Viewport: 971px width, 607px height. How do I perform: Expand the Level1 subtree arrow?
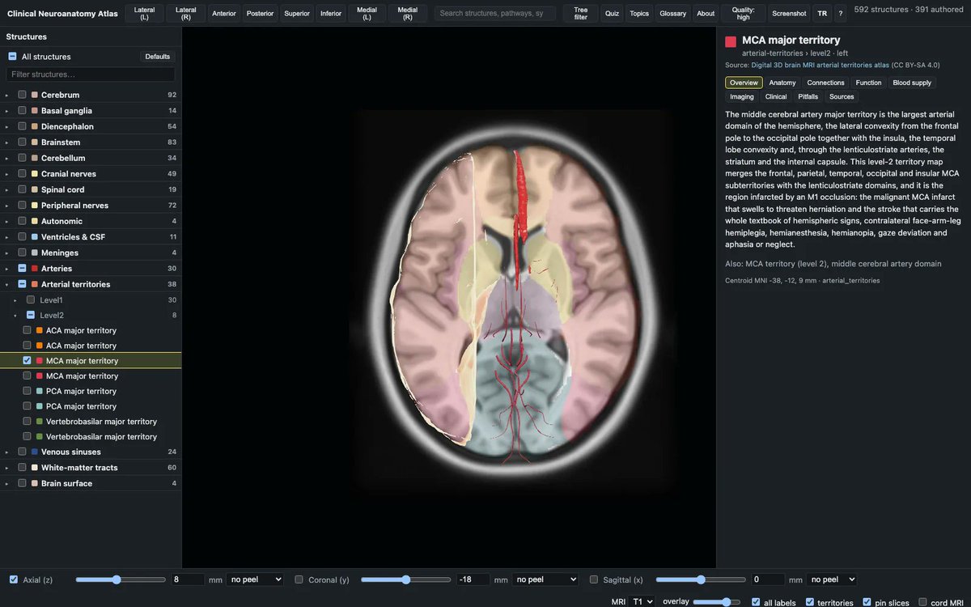[x=15, y=300]
